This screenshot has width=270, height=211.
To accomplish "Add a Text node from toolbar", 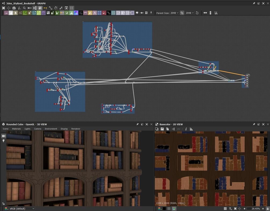I will (x=95, y=13).
